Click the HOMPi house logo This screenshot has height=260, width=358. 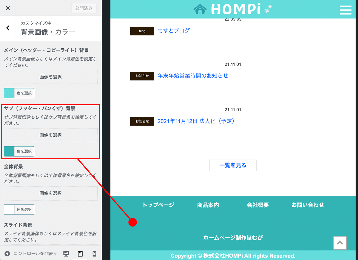(x=233, y=9)
